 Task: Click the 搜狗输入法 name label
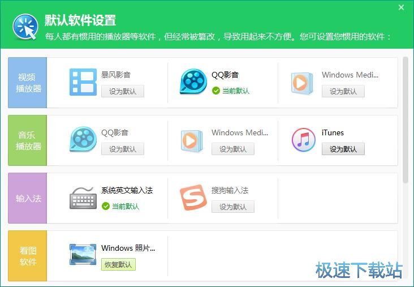230,190
